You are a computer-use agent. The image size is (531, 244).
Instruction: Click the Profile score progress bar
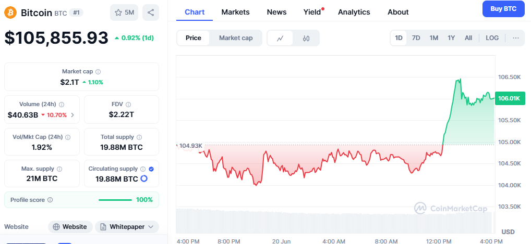tap(115, 200)
